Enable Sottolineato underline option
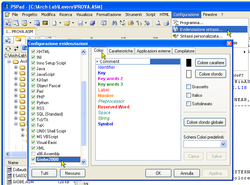This screenshot has width=250, height=185. (188, 104)
